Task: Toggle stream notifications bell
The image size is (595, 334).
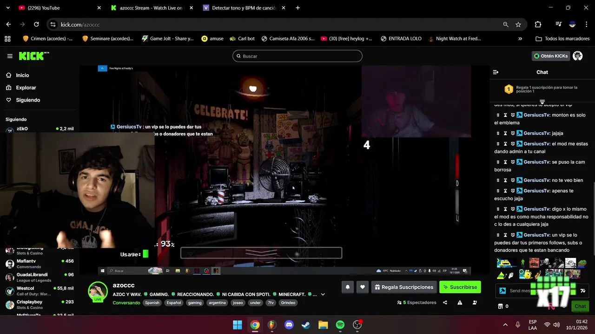Action: click(x=347, y=287)
